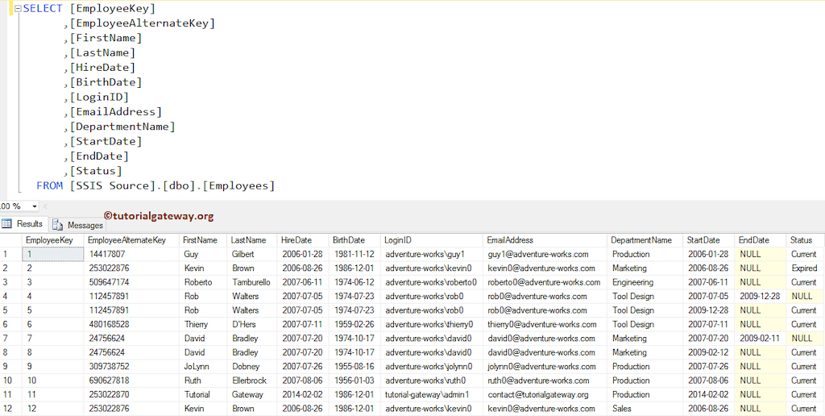
Task: Switch to the Results tab
Action: tap(23, 224)
